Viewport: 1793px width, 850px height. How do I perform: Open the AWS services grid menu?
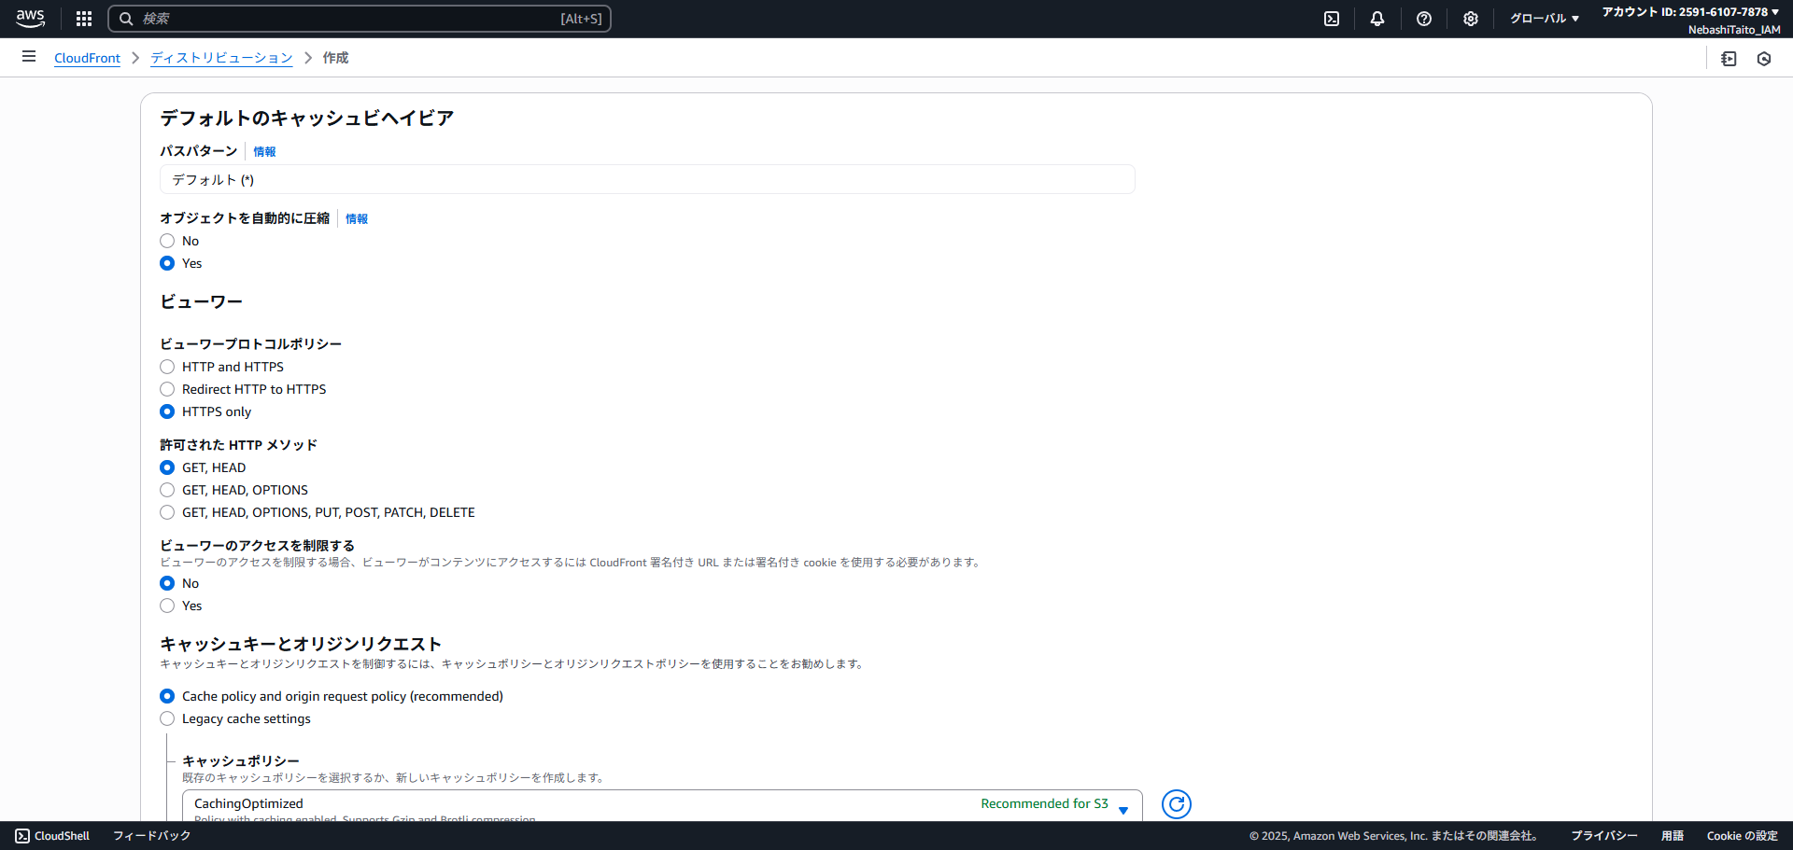84,19
